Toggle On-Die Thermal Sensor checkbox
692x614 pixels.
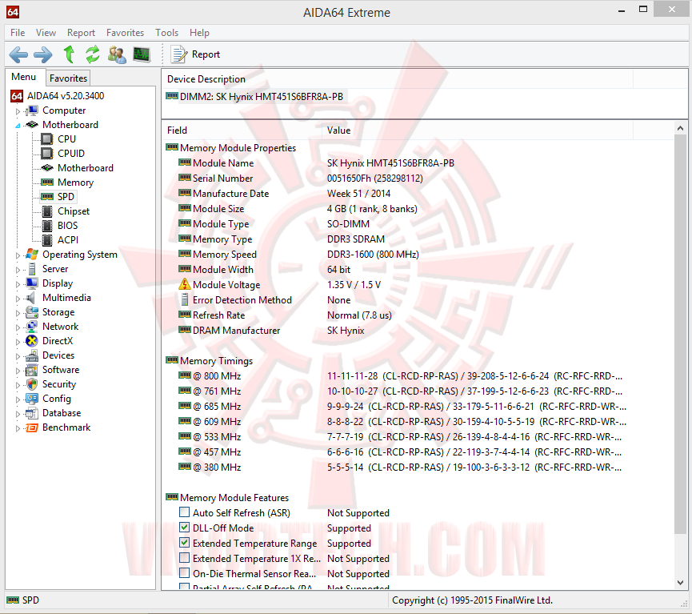(x=185, y=573)
